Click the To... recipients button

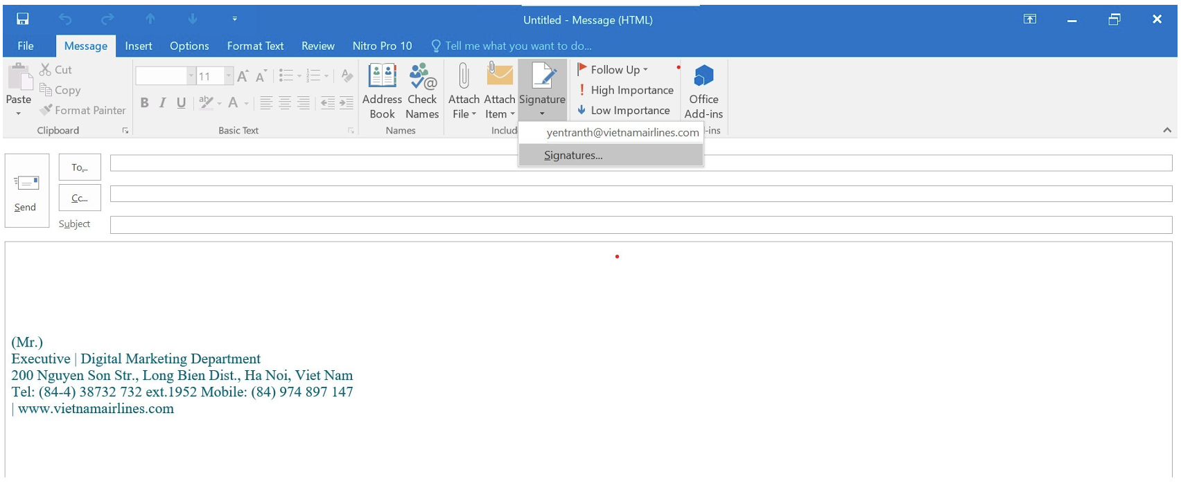(80, 167)
